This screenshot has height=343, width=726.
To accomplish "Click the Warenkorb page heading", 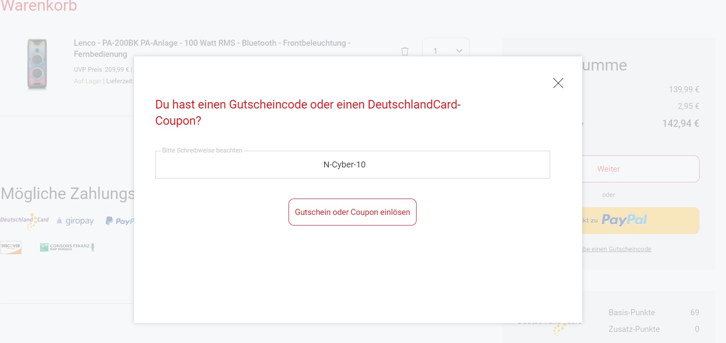I will click(39, 6).
